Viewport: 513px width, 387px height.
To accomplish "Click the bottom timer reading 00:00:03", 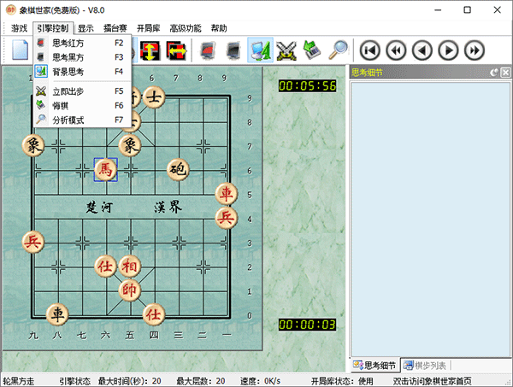I will click(x=307, y=325).
